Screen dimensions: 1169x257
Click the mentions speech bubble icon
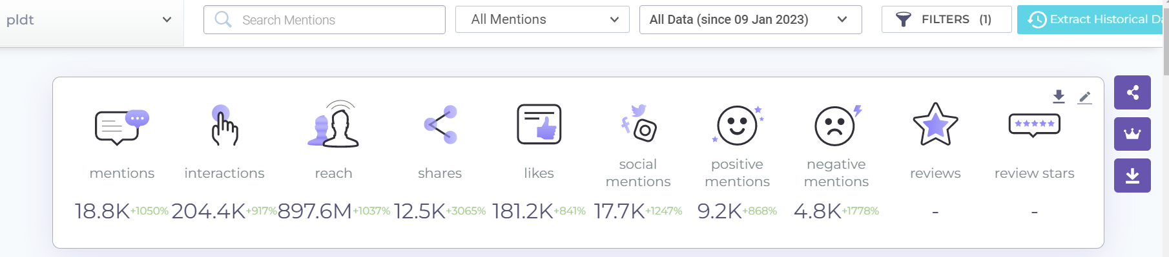pos(121,127)
